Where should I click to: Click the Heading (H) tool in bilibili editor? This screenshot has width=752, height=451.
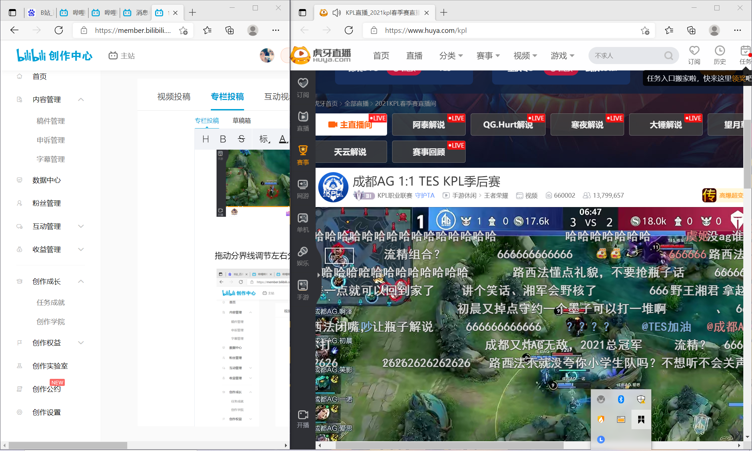tap(205, 139)
